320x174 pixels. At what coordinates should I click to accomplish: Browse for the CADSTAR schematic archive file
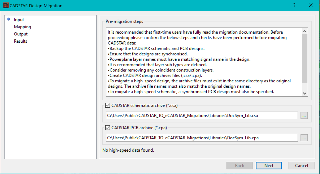304,115
